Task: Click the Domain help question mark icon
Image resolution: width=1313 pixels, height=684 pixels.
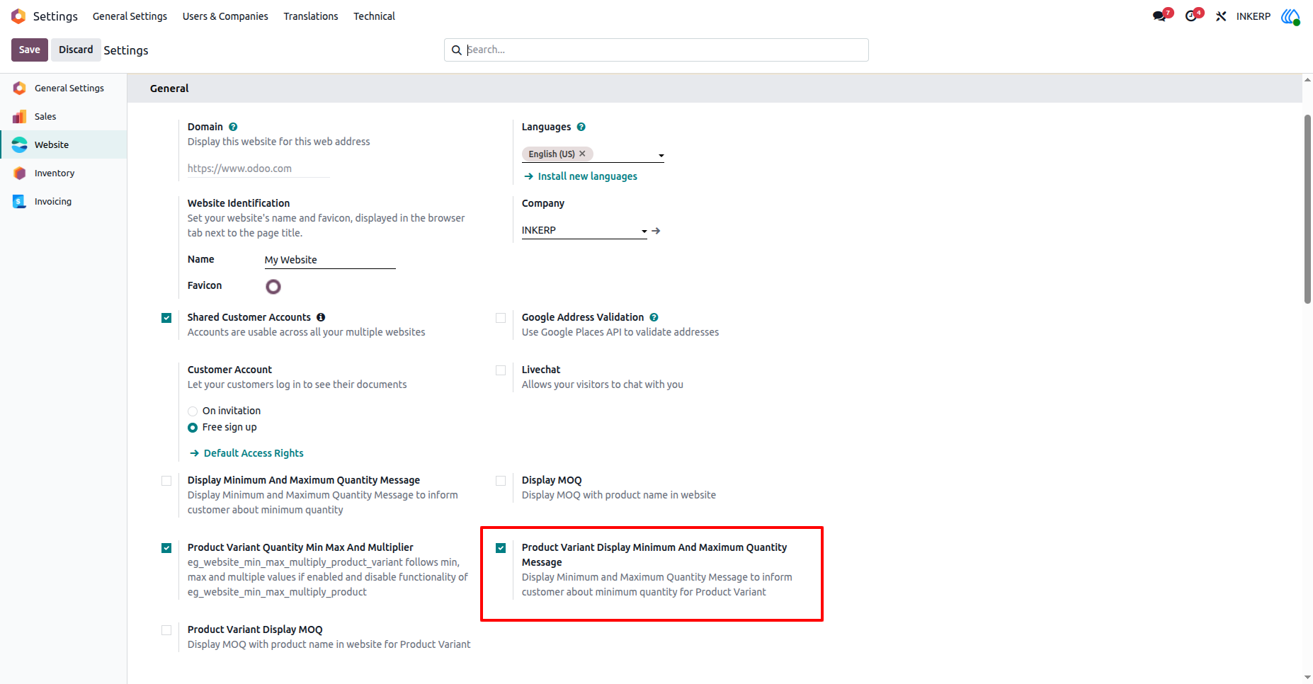Action: coord(233,127)
